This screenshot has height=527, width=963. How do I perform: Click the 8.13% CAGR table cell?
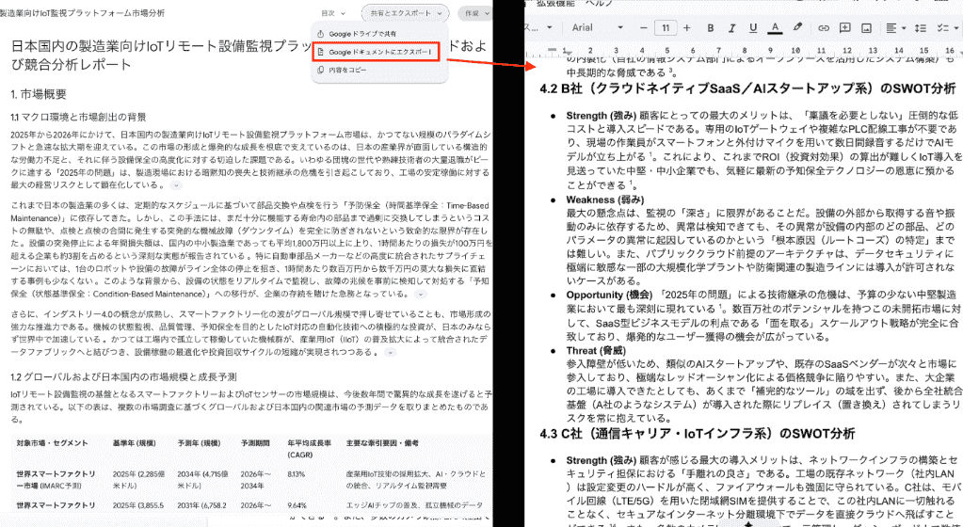pyautogui.click(x=296, y=474)
